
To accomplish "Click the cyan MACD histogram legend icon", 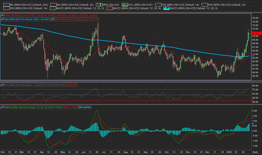I will [x=167, y=7].
